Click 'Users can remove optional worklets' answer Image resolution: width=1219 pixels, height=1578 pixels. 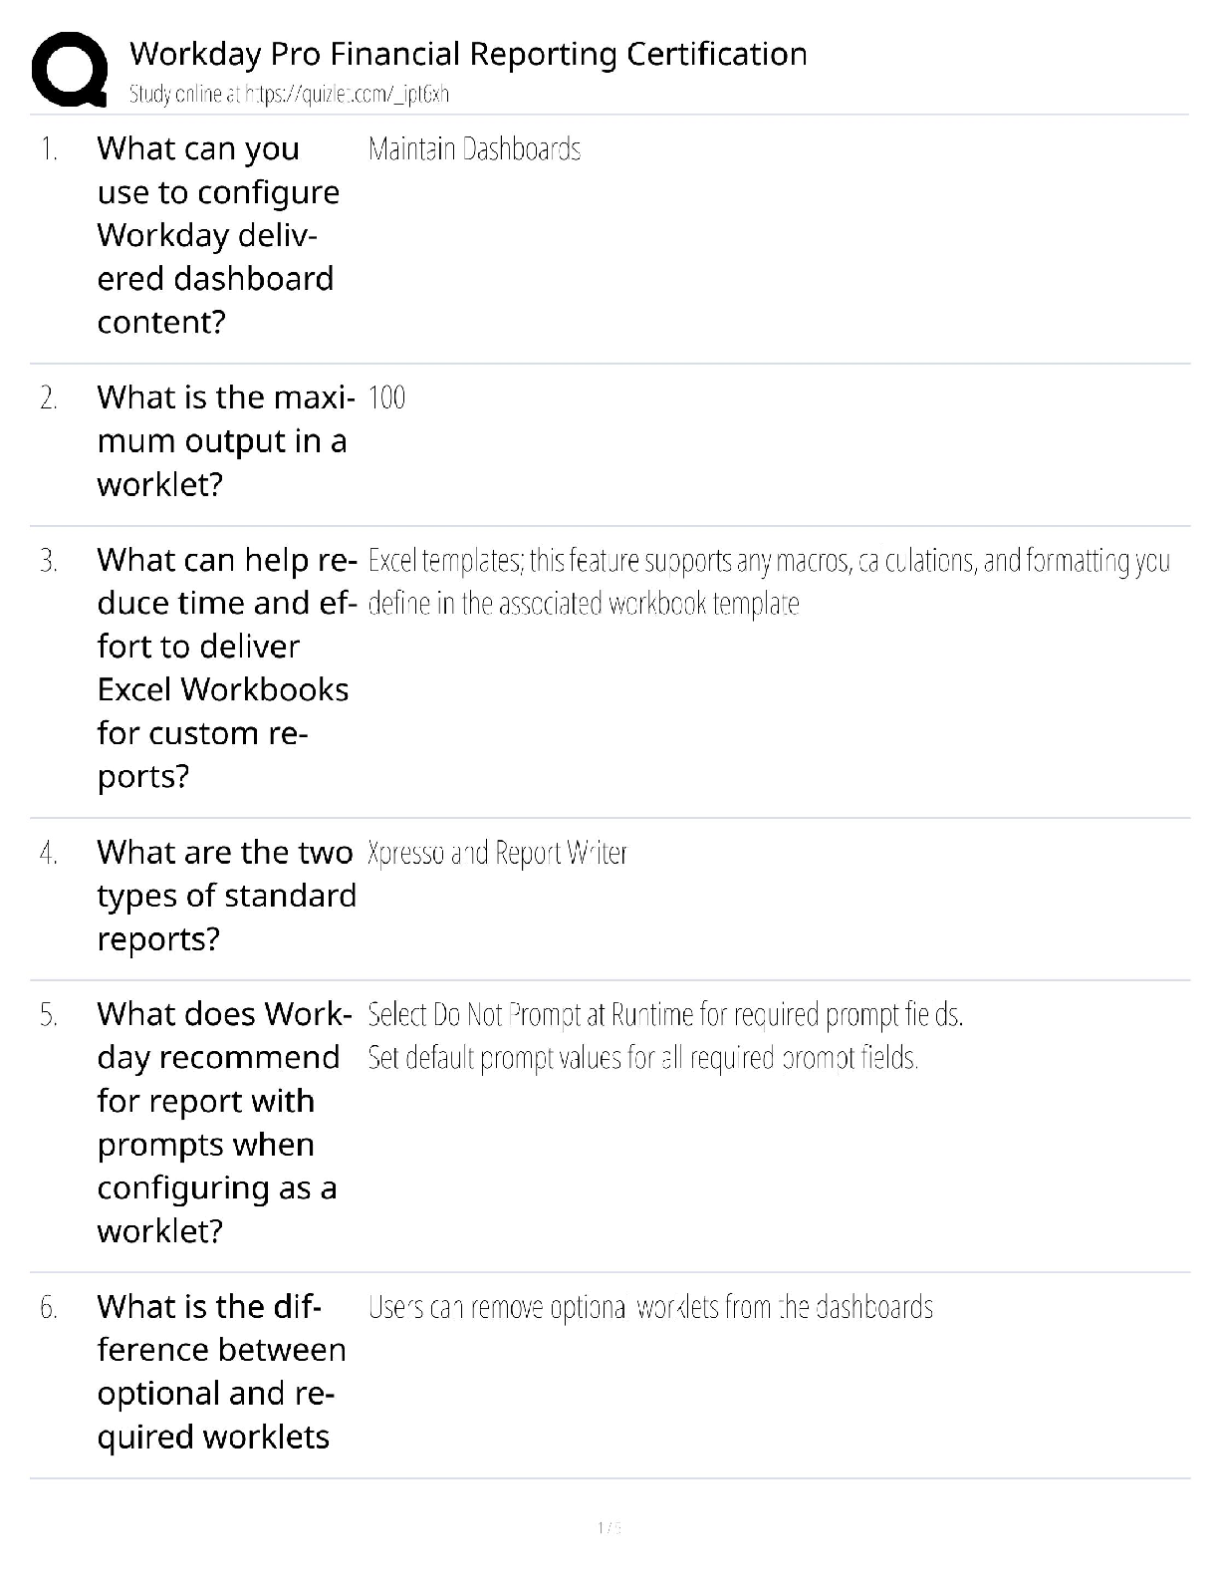649,1307
